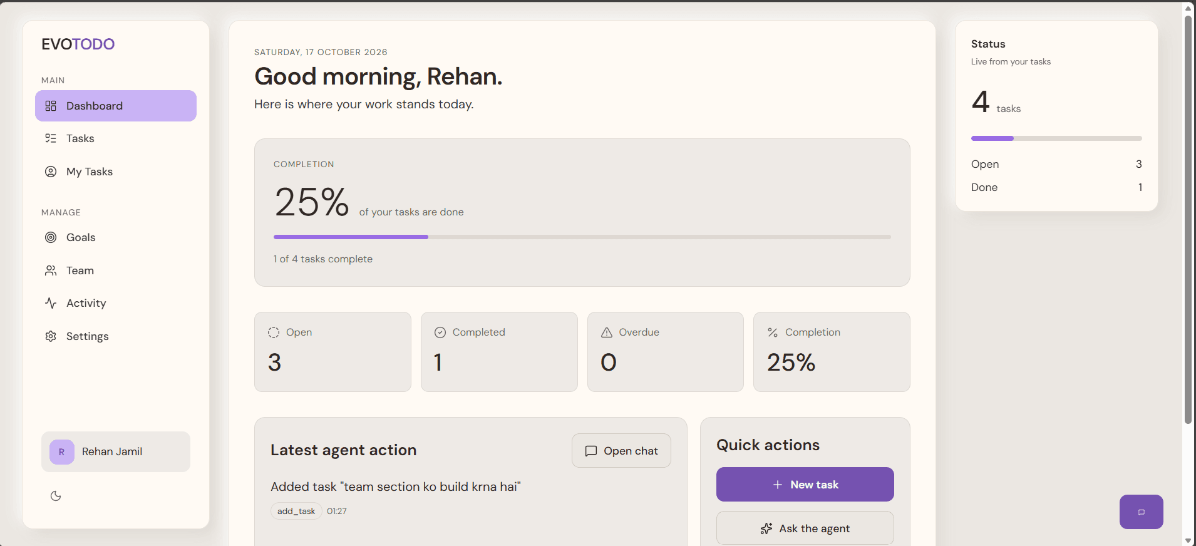Click the Status panel progress bar
The height and width of the screenshot is (546, 1196).
click(x=1056, y=138)
